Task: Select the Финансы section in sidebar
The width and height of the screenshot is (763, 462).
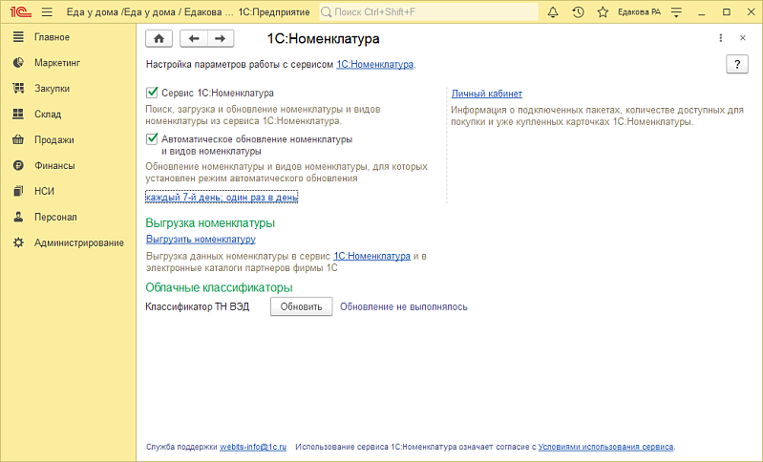Action: pyautogui.click(x=54, y=165)
